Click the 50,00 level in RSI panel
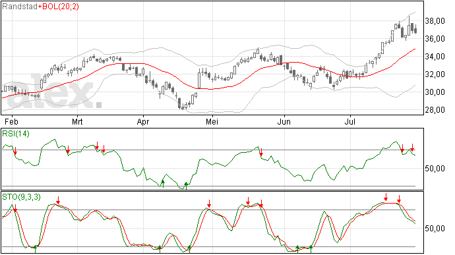The height and width of the screenshot is (255, 455). [x=435, y=168]
